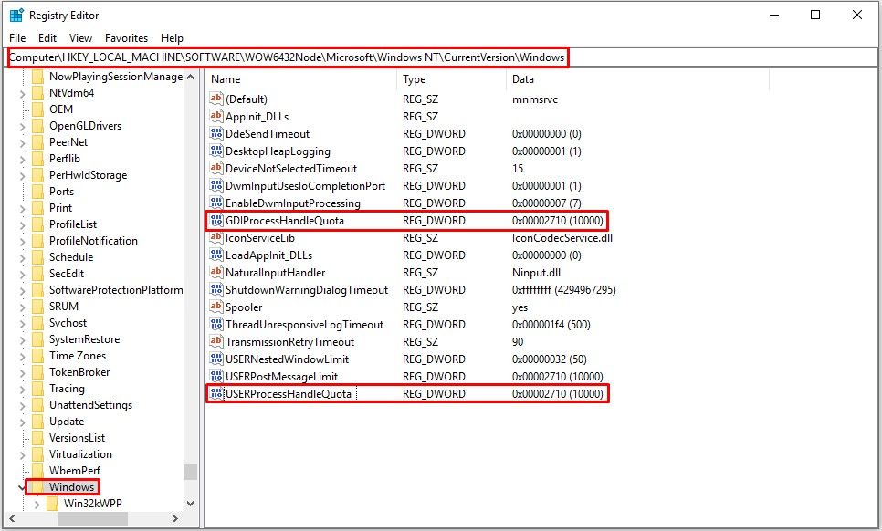Click the Registry Editor title bar icon
The height and width of the screenshot is (531, 882).
(x=16, y=15)
